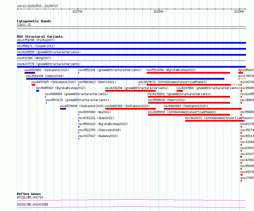
Task: Click the purple bar under nsv6583652
Action: point(30,73)
